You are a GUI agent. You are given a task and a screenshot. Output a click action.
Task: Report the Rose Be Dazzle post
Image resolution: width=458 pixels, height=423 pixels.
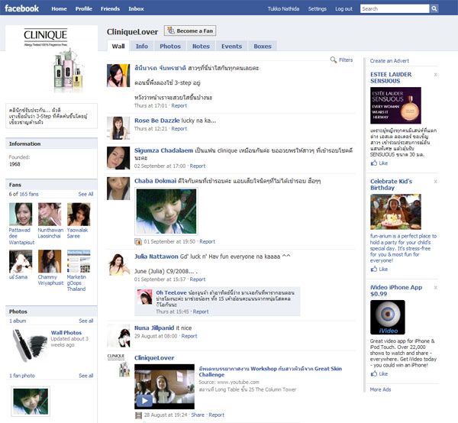179,128
